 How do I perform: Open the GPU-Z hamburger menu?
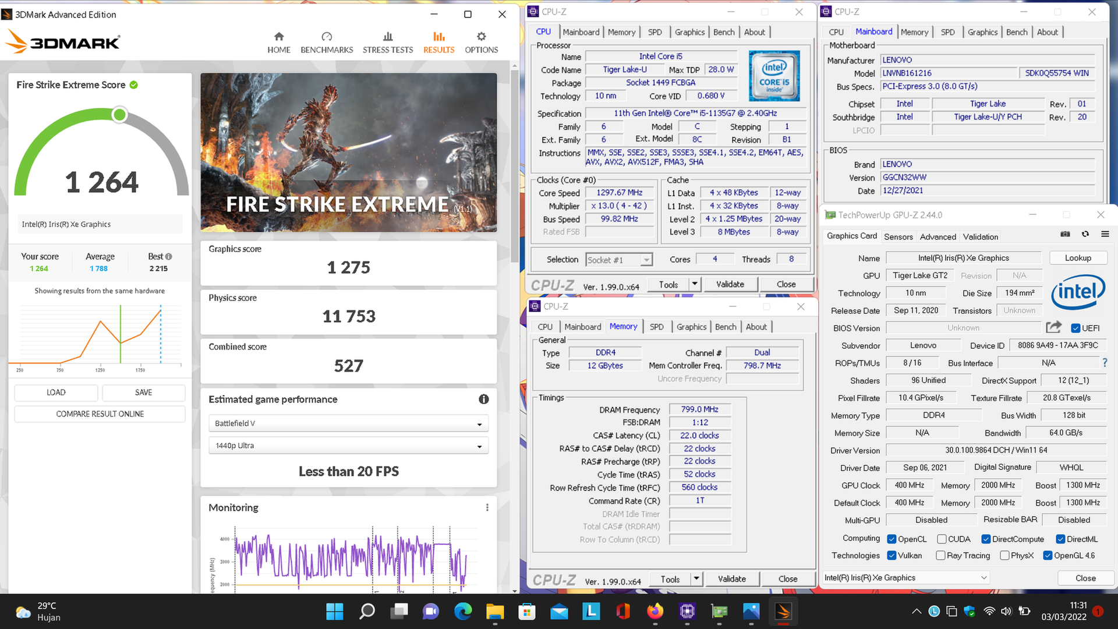pos(1105,234)
